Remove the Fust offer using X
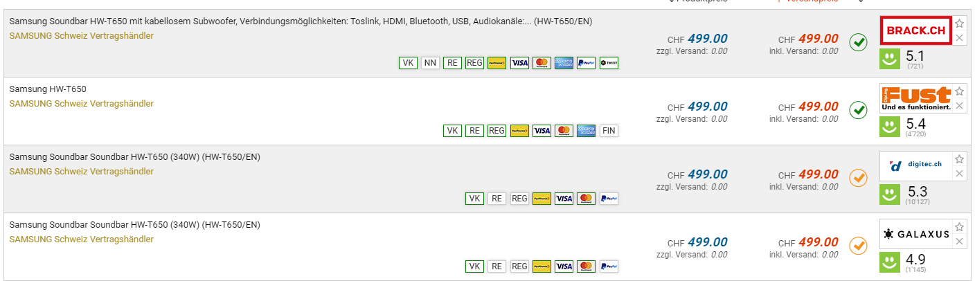This screenshot has height=281, width=975. (959, 106)
